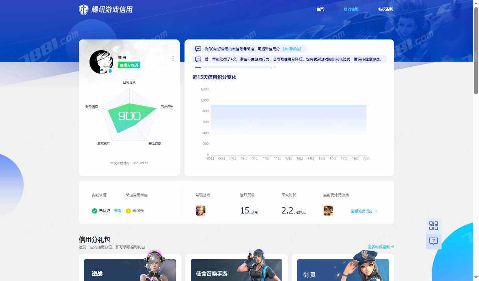Click the 实名认证 label

[x=99, y=195]
